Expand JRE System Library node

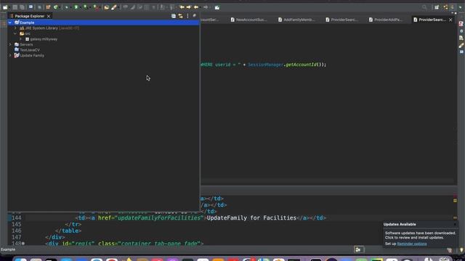15,28
